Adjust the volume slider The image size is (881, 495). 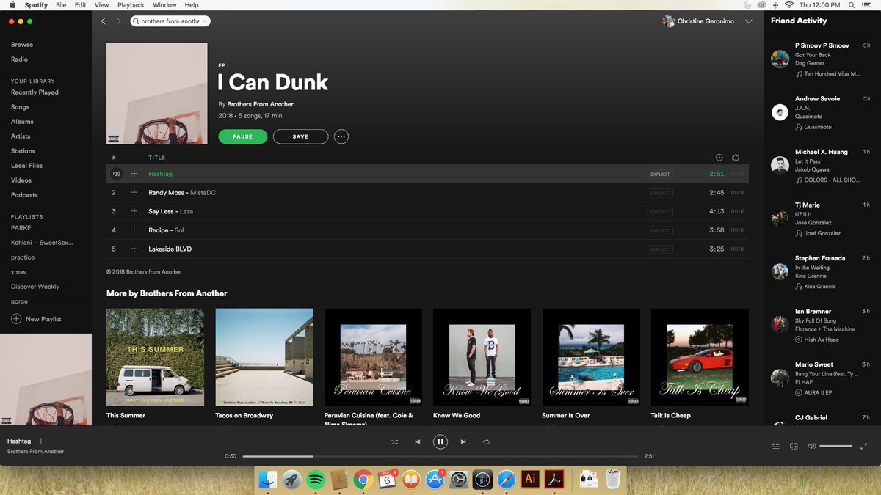tap(836, 446)
